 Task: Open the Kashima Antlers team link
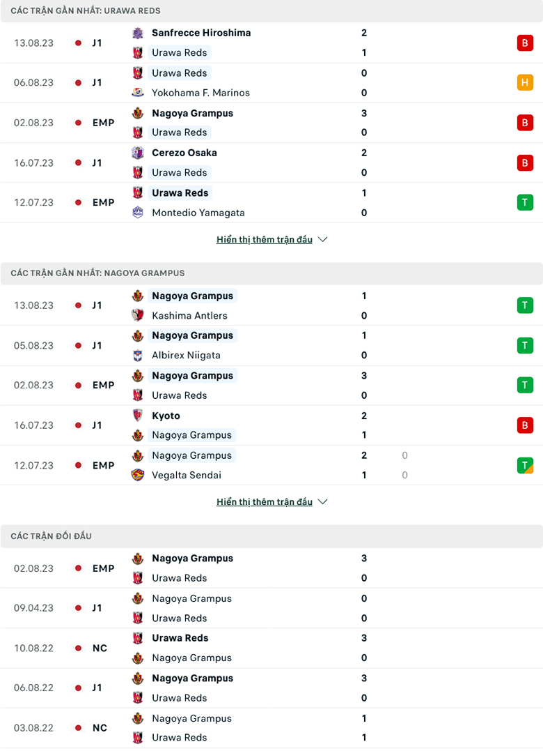(x=189, y=315)
